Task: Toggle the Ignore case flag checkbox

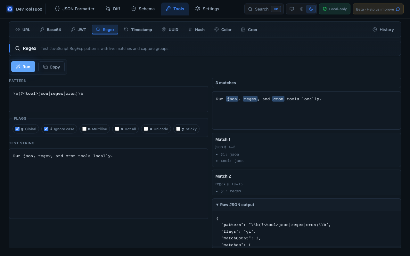Action: point(46,129)
